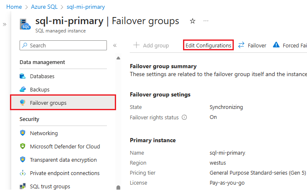Click the Failover swap arrows icon
The width and height of the screenshot is (307, 190).
(x=241, y=45)
